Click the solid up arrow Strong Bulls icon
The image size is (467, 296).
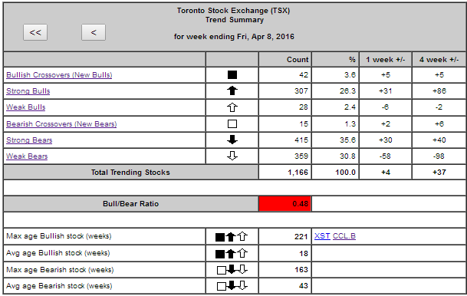coord(232,90)
